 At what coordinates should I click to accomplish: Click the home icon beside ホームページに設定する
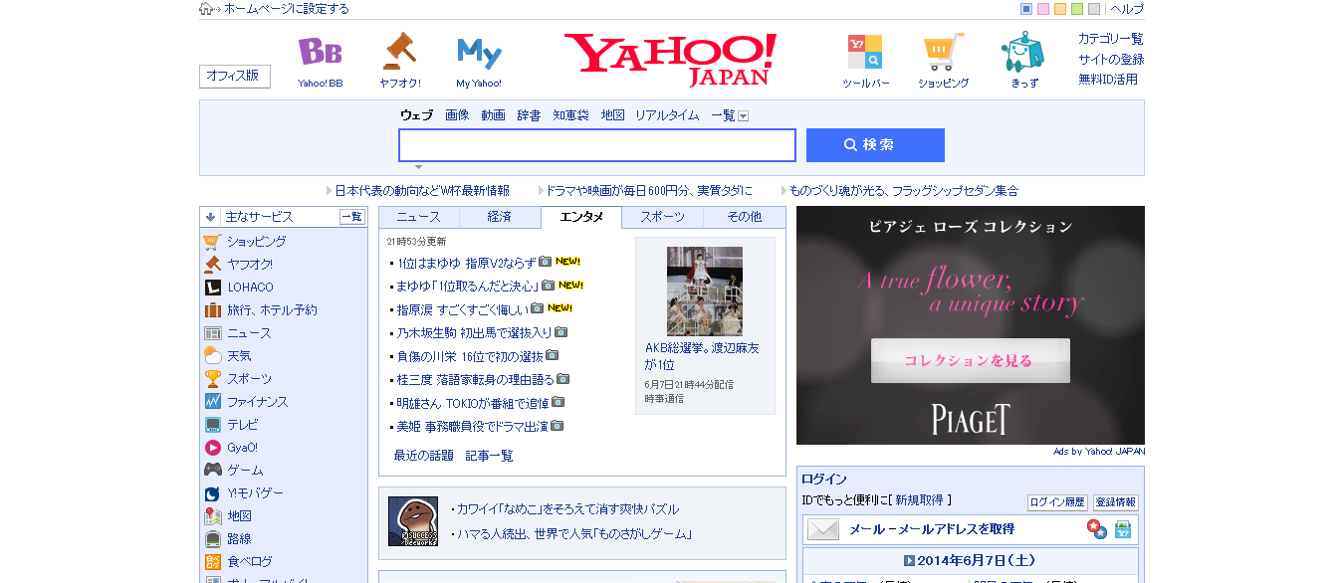pos(206,9)
